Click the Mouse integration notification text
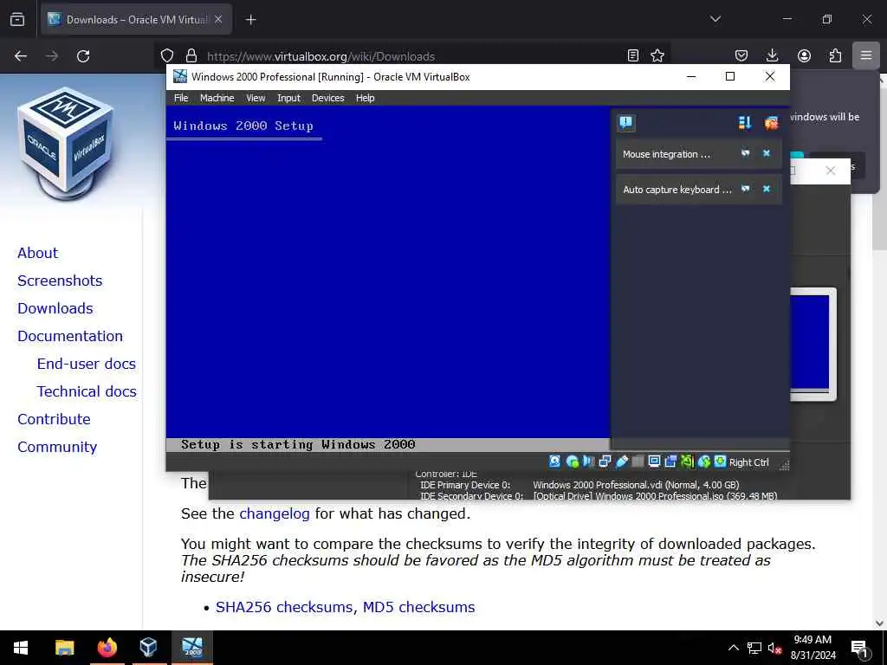 [666, 154]
